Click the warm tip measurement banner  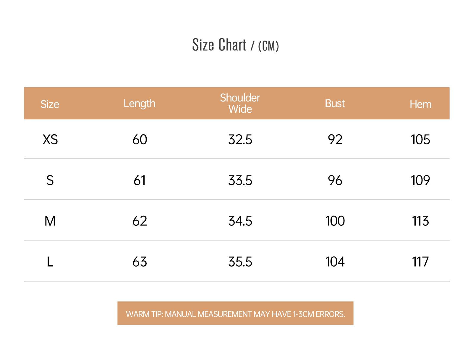235,313
